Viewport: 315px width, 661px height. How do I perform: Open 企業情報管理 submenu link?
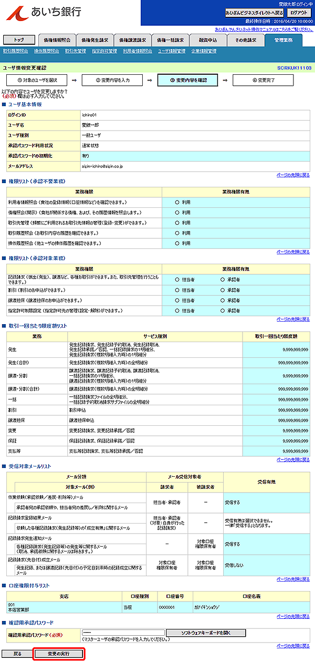coord(204,51)
